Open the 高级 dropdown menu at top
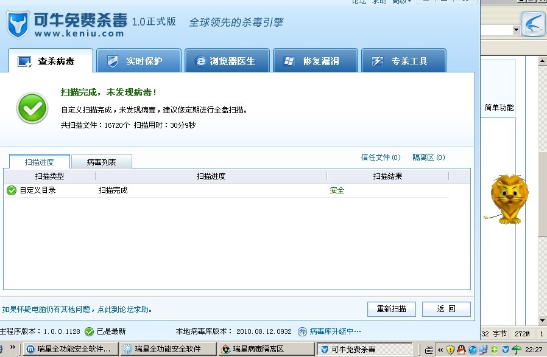The image size is (547, 357). pos(402,2)
